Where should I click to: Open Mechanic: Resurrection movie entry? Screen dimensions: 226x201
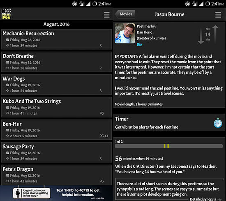coord(56,39)
